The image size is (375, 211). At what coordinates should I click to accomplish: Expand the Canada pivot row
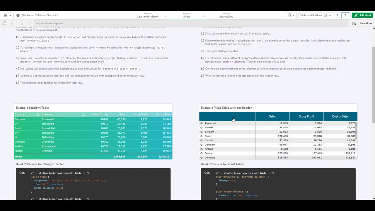202,140
